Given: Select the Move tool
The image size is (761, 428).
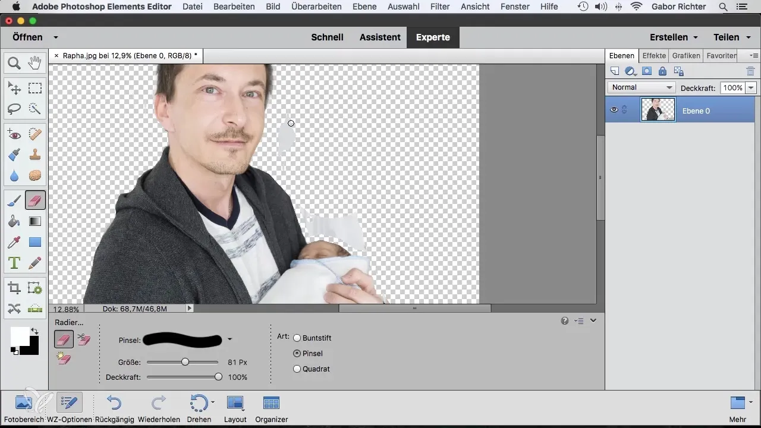Looking at the screenshot, I should pos(14,89).
